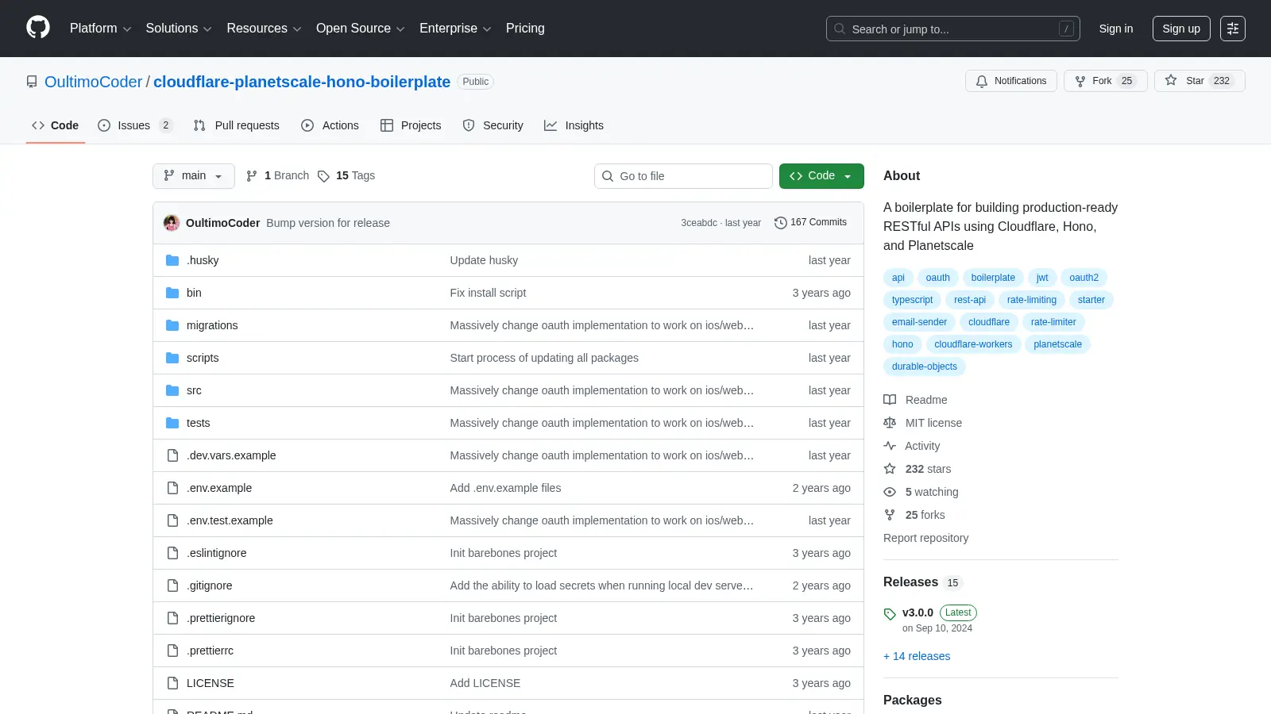Select the hono topic tag

tap(902, 344)
